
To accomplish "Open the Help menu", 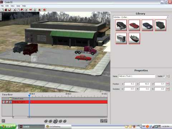I will (x=24, y=6).
